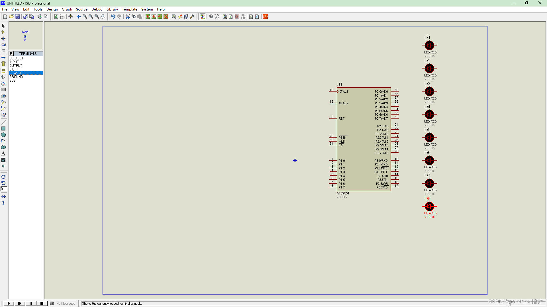Select the 2D Text (A) tool

pyautogui.click(x=3, y=153)
